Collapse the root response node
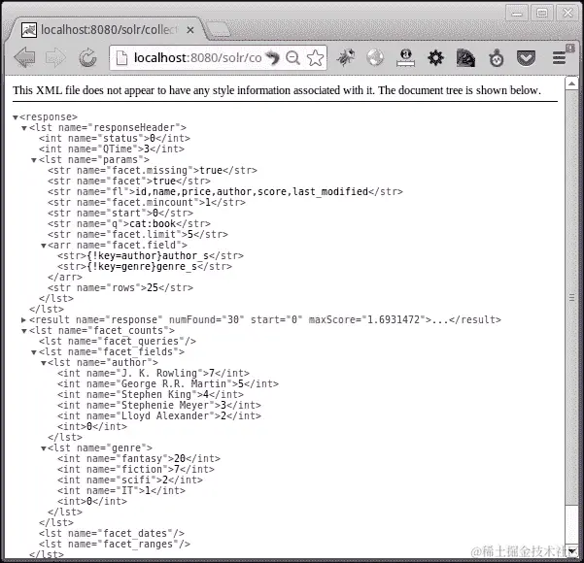This screenshot has height=563, width=584. click(16, 117)
